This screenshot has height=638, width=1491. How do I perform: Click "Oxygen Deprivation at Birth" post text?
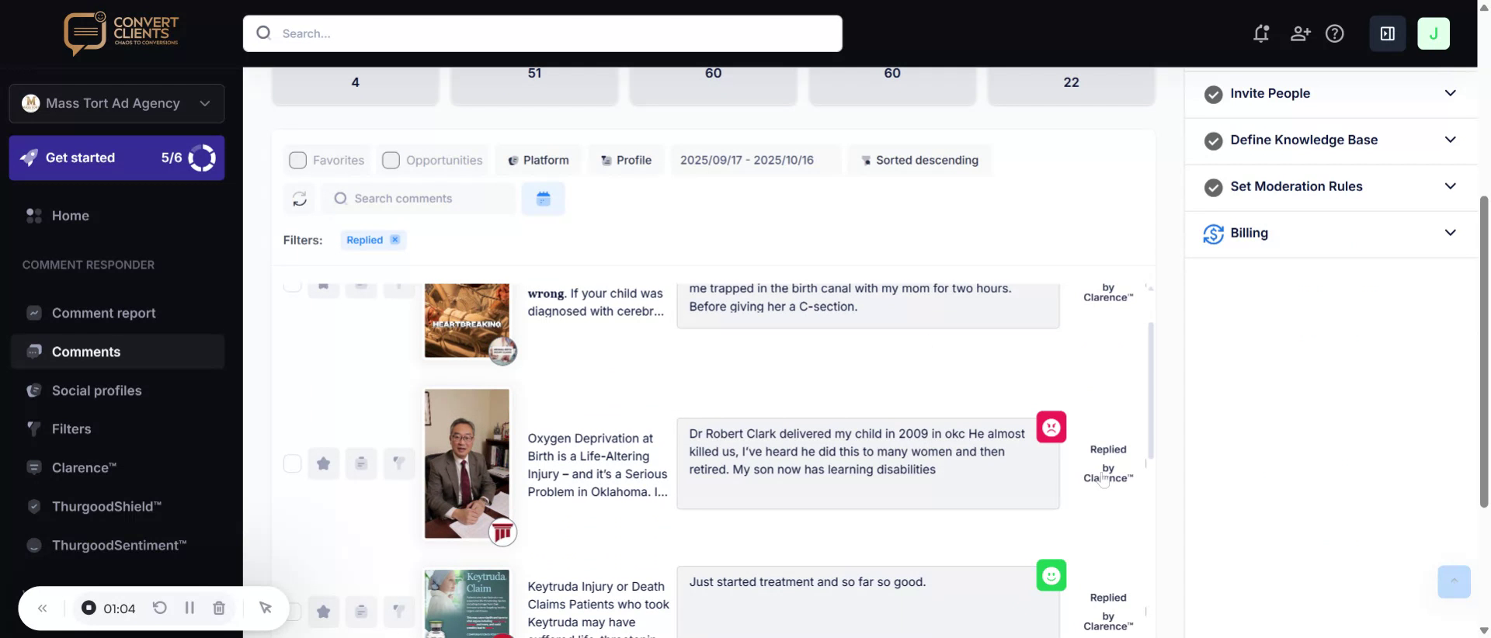click(x=597, y=465)
